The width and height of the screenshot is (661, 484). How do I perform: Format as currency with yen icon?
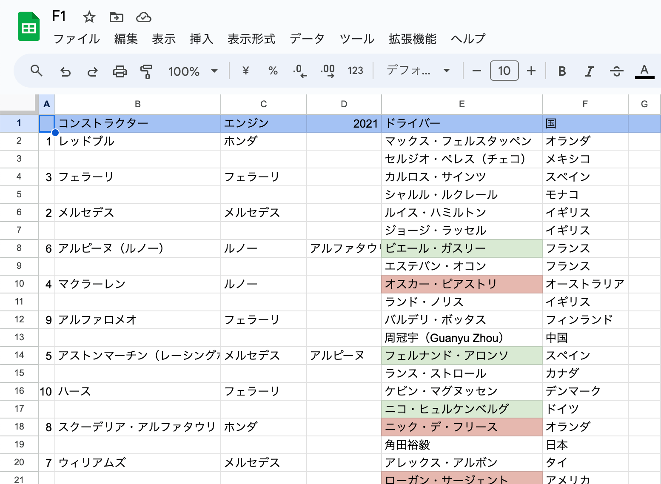[x=245, y=71]
